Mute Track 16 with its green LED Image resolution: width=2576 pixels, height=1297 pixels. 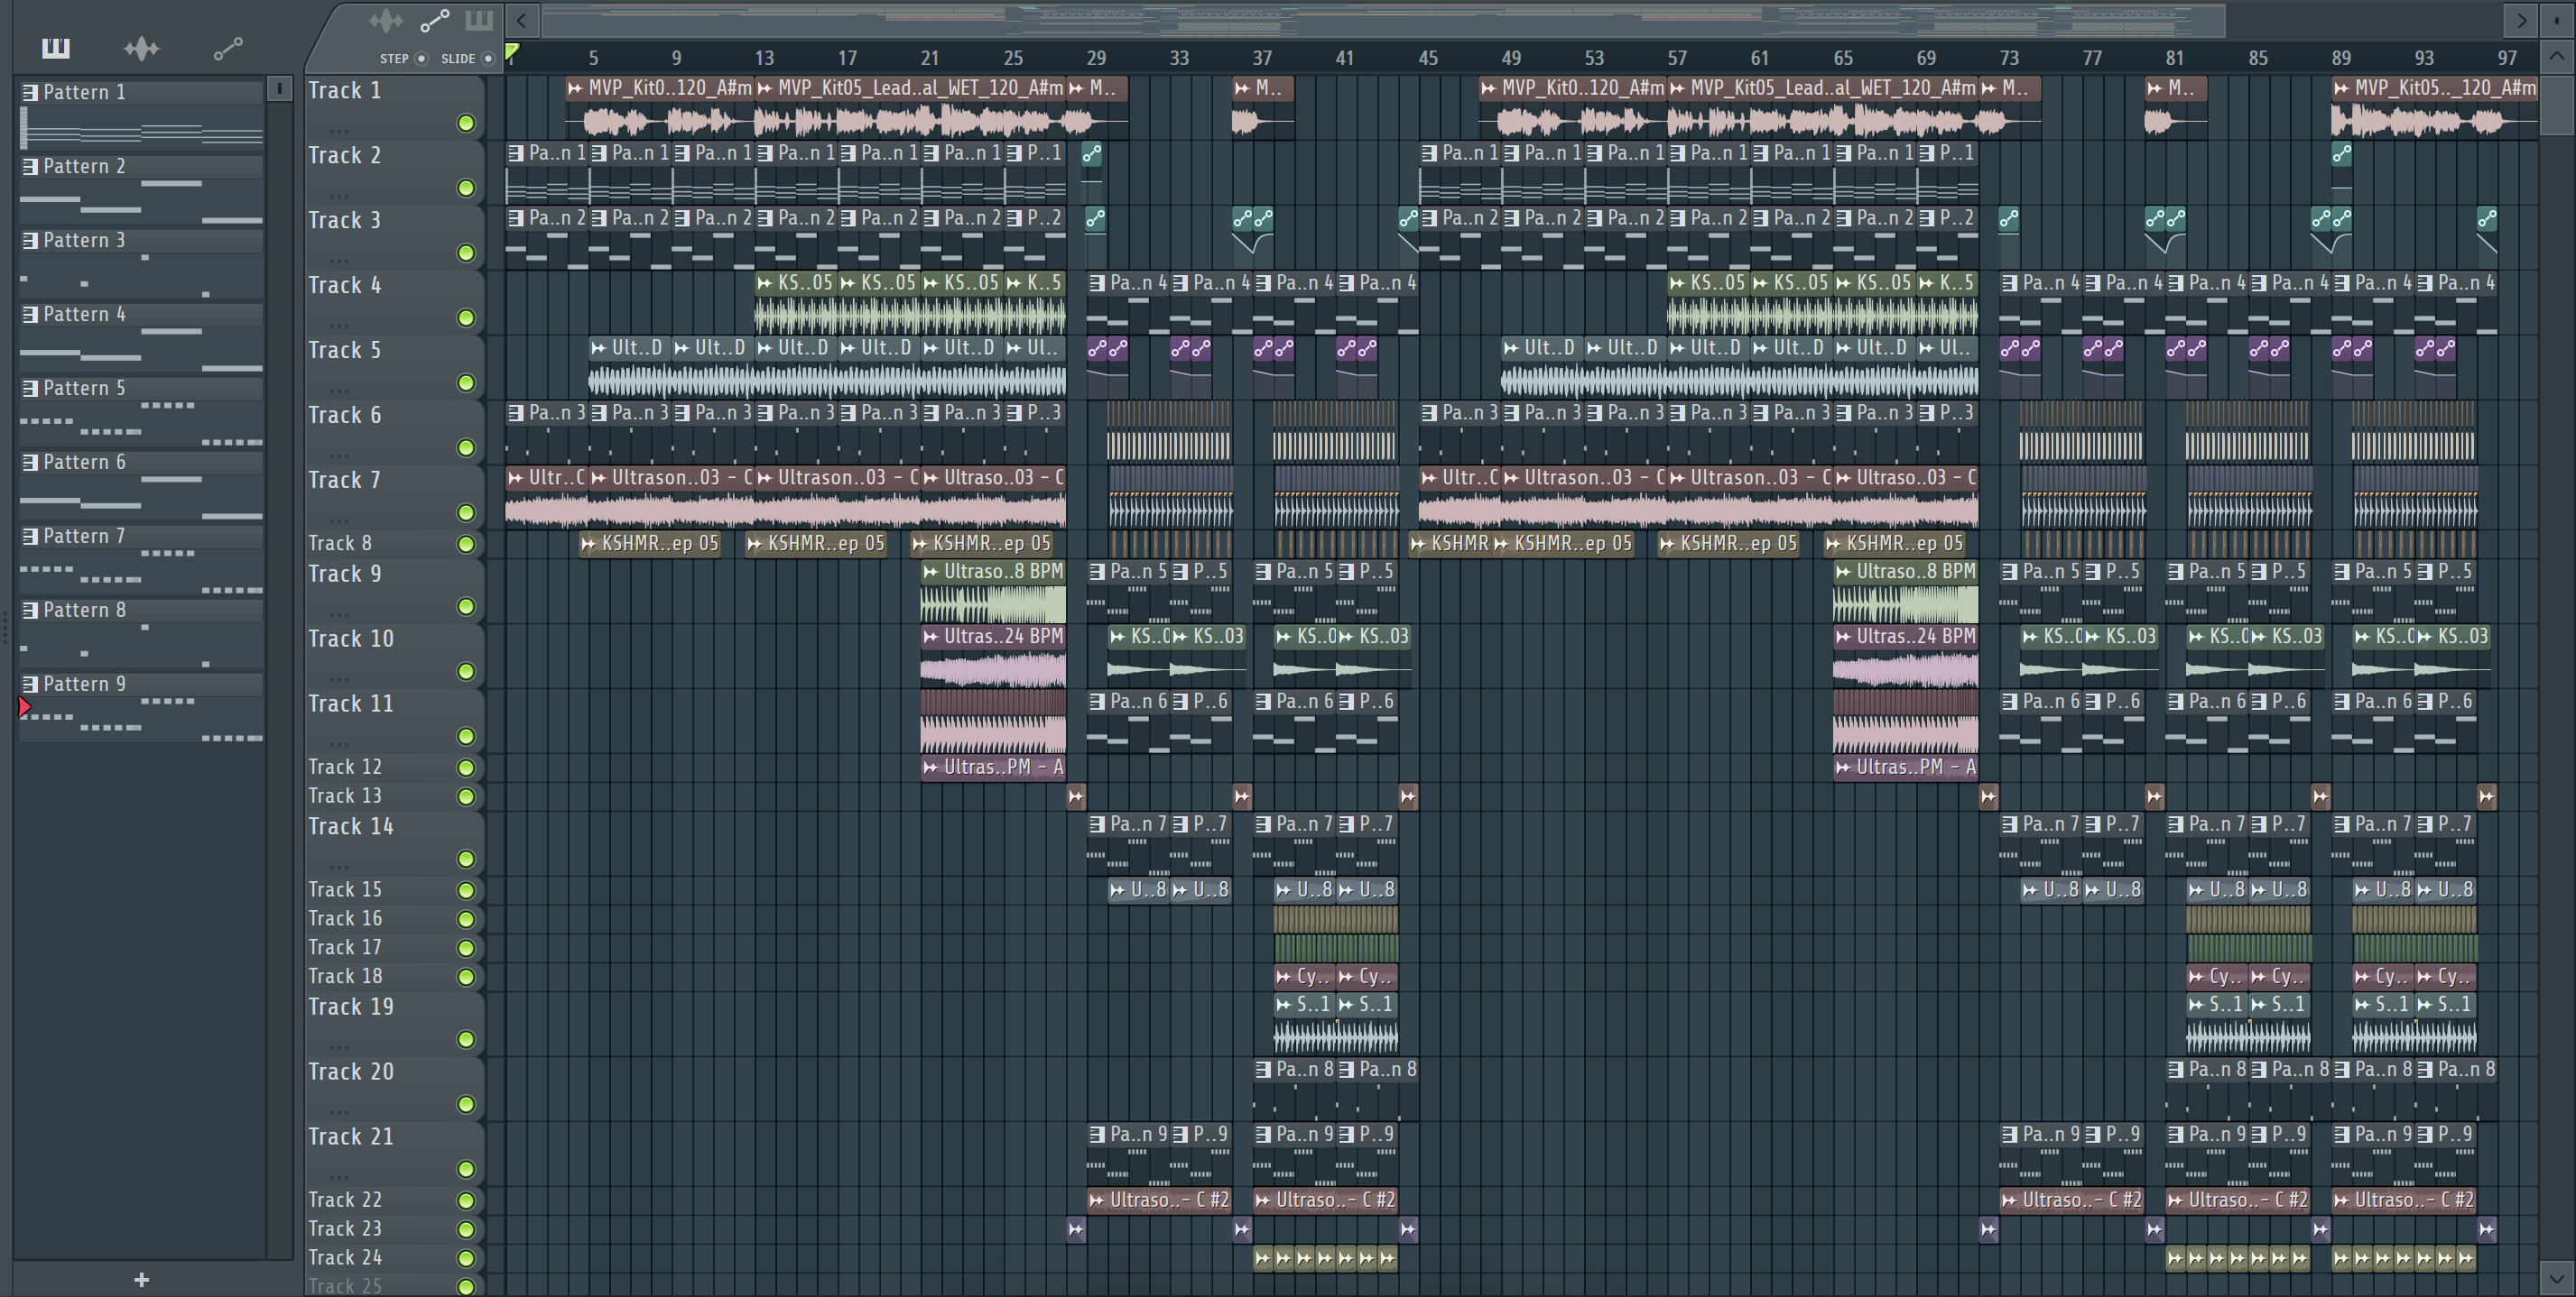click(466, 919)
